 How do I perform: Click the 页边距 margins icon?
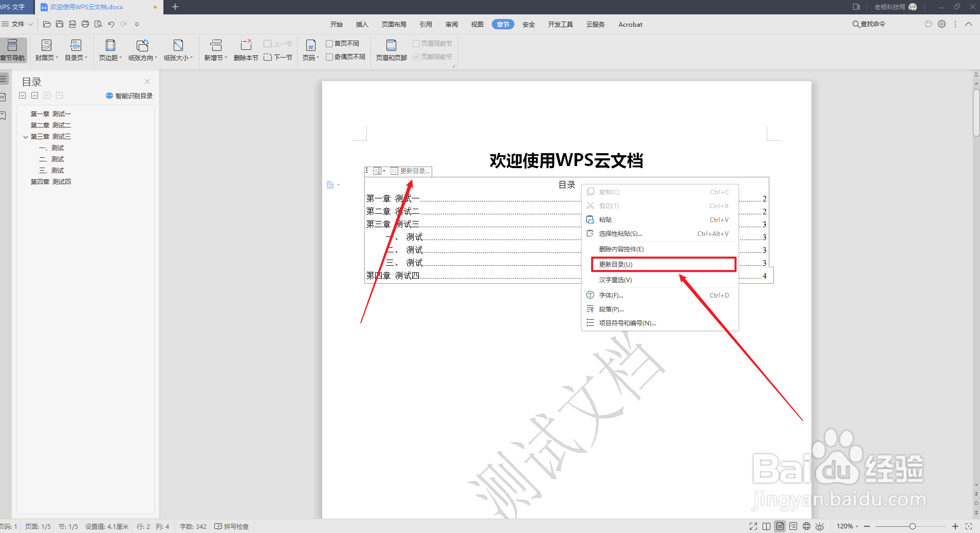pyautogui.click(x=109, y=50)
